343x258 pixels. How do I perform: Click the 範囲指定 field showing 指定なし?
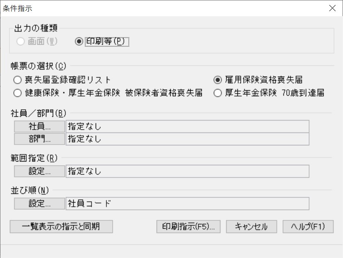[x=188, y=171]
